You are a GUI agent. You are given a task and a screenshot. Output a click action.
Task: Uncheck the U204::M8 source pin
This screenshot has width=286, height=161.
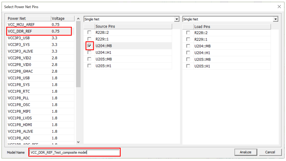89,46
